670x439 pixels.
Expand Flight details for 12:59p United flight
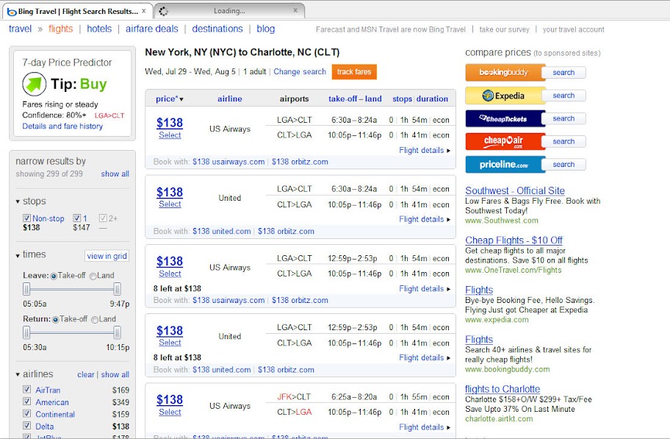pyautogui.click(x=425, y=357)
